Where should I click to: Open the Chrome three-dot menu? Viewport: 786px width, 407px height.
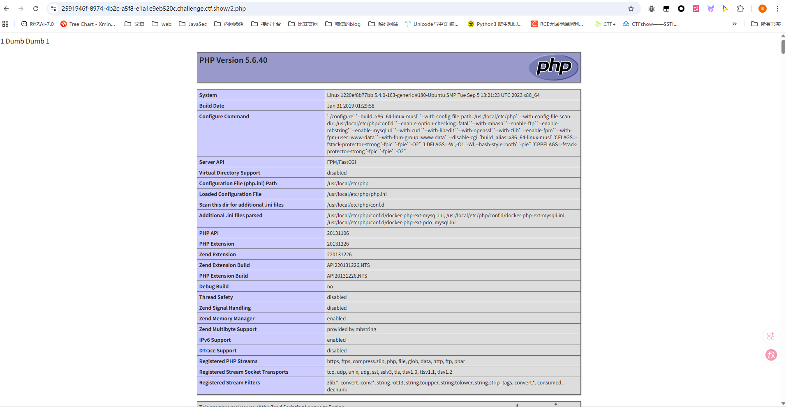point(777,9)
